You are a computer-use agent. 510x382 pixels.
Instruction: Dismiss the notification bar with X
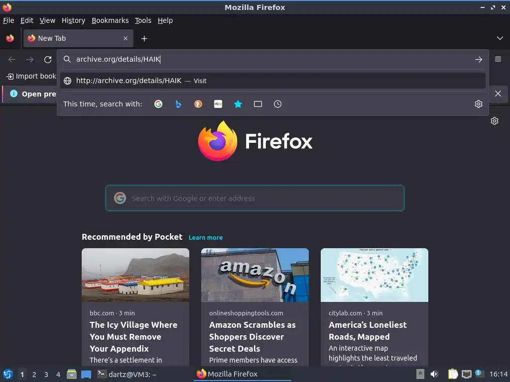point(498,94)
